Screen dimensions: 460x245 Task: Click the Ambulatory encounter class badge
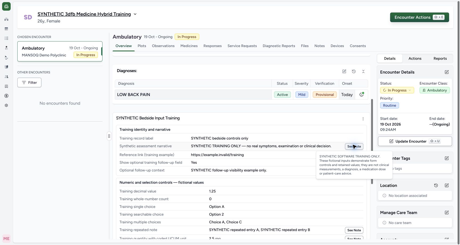(x=435, y=90)
